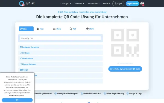Click the brush icon beside Ihre Farben
This screenshot has height=103, width=164.
(20, 59)
